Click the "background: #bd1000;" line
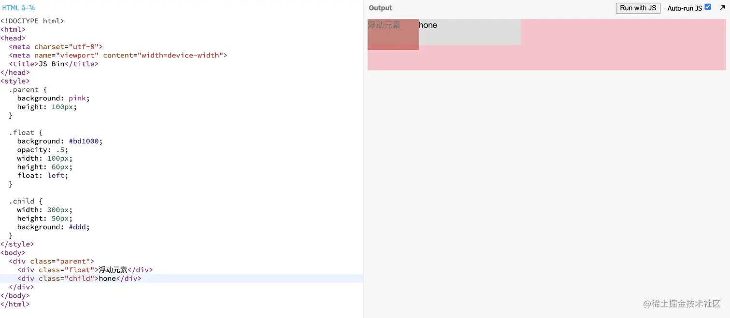Screen dimensions: 730x318 (60, 141)
